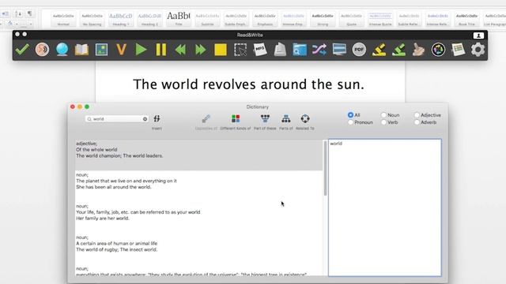This screenshot has width=506, height=284.
Task: Open the Vocabulary List icon
Action: (x=459, y=50)
